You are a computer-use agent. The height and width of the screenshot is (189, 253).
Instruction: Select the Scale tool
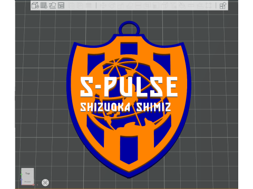121,5
